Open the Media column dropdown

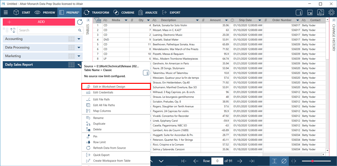[126, 20]
